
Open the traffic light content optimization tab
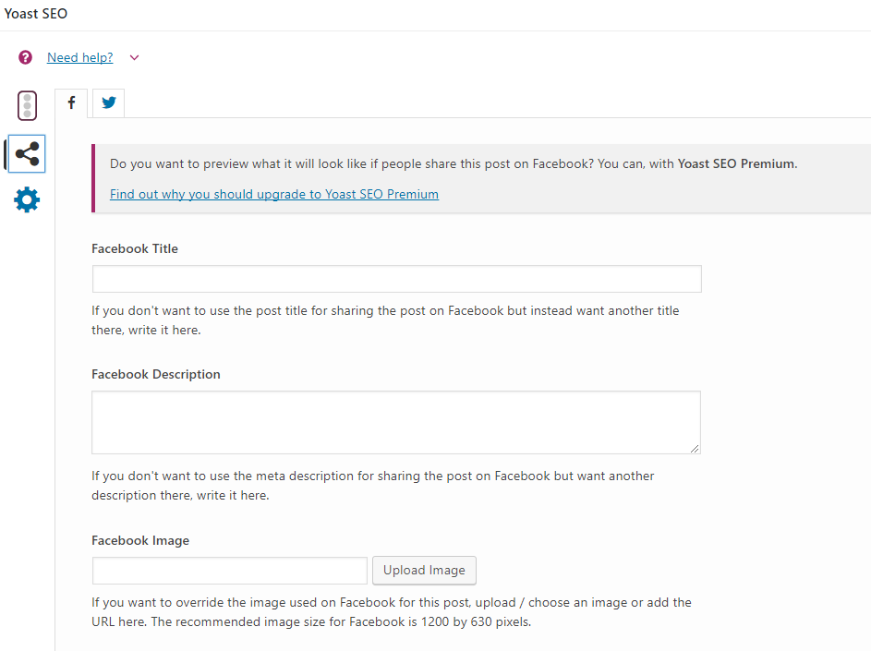[x=27, y=105]
